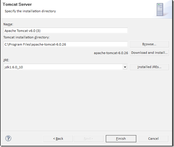Open the help question mark icon
The image size is (174, 147).
(8, 139)
